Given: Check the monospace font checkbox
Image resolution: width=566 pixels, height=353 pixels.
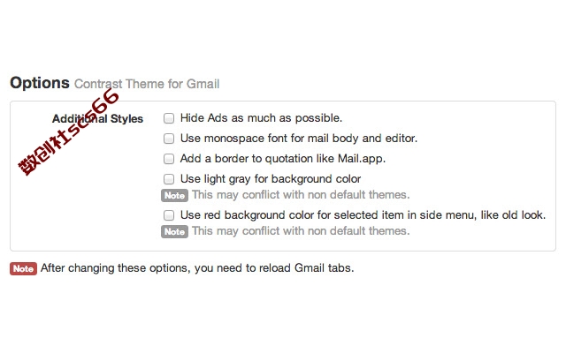Looking at the screenshot, I should pos(169,139).
